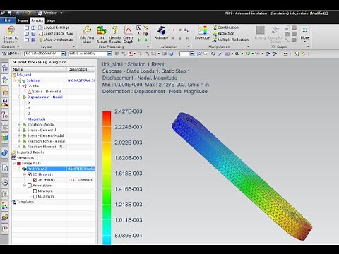Open the File tab
This screenshot has width=339, height=254.
8,20
